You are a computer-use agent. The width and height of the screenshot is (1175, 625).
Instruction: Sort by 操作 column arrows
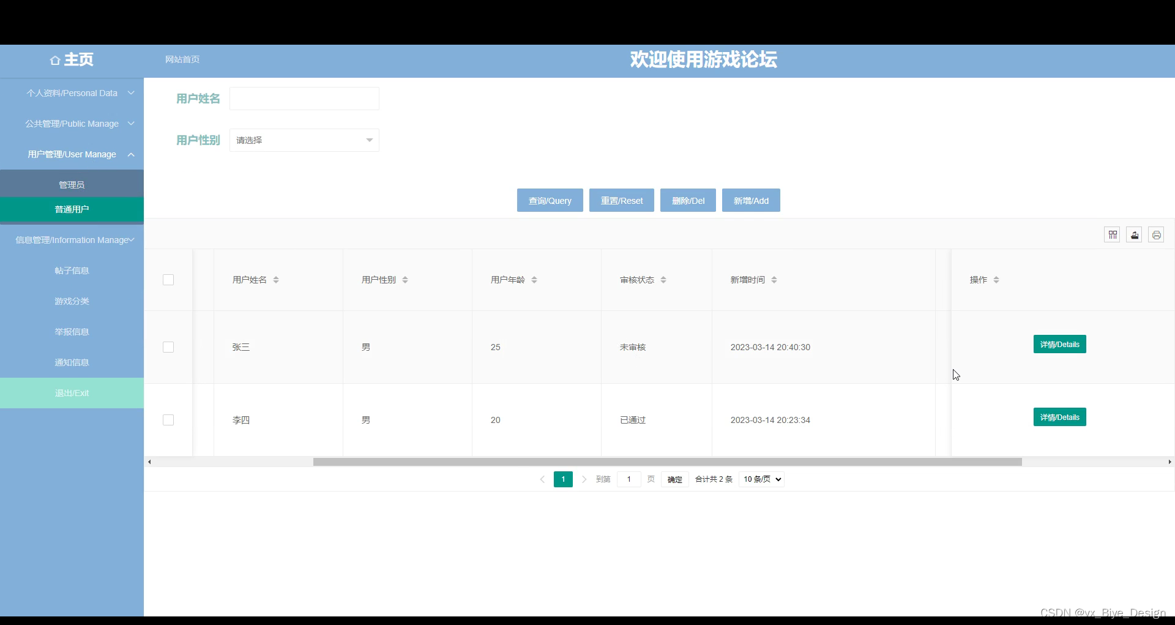(x=996, y=280)
